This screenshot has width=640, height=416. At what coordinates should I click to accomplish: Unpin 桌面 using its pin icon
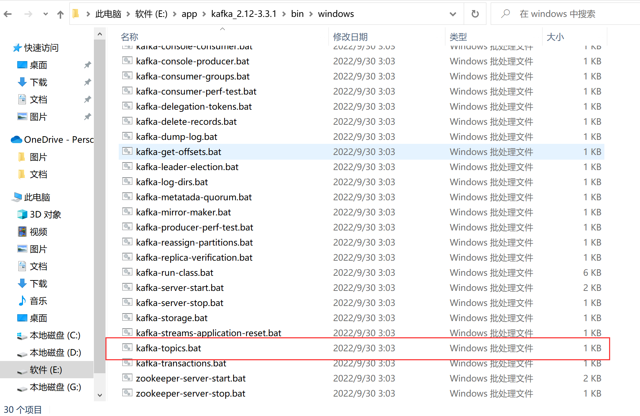[x=87, y=65]
